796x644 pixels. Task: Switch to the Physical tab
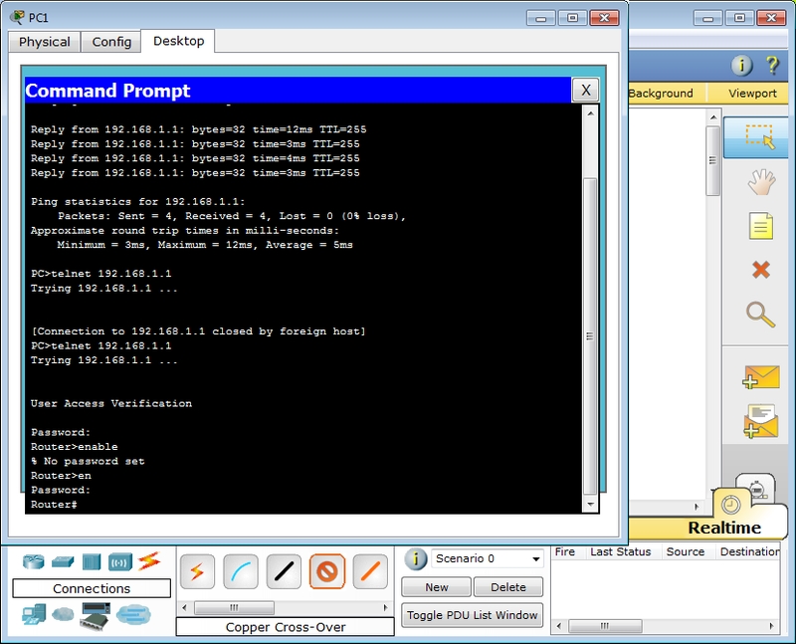pyautogui.click(x=45, y=42)
